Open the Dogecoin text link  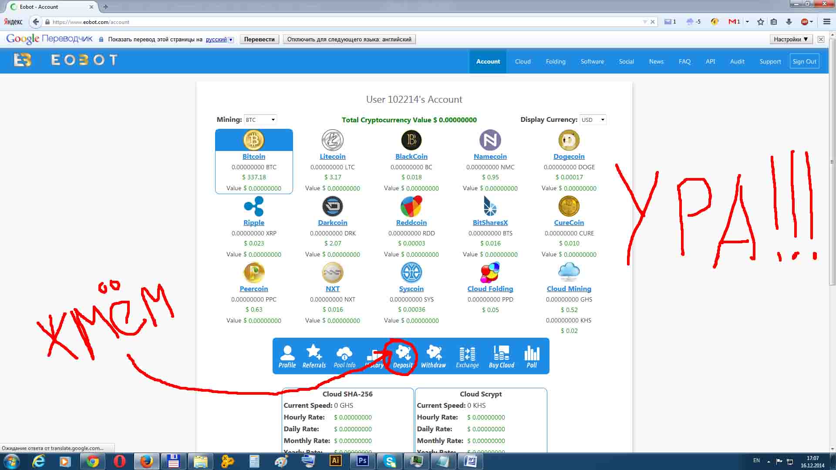[x=569, y=156]
